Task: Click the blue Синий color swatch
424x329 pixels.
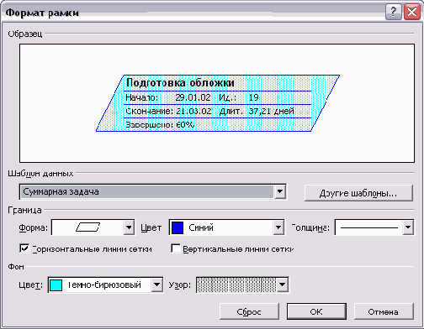Action: [178, 227]
